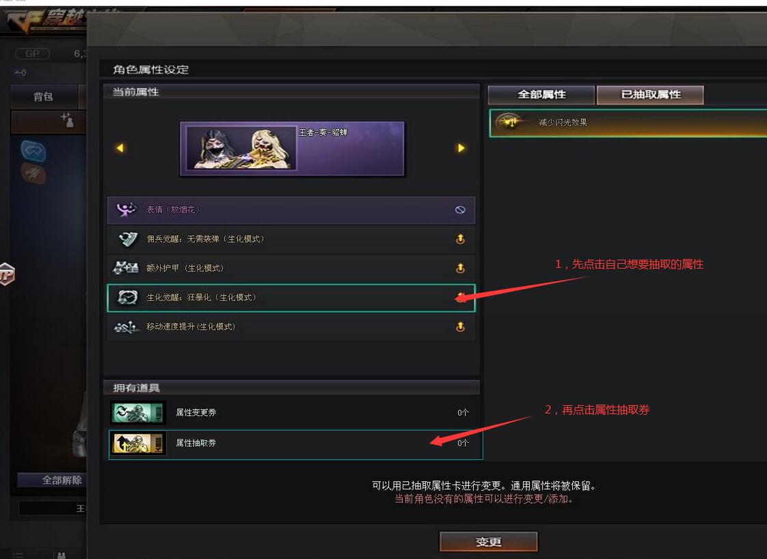
Task: Click the 生化觉醒 狂暴化 attribute icon
Action: 127,297
